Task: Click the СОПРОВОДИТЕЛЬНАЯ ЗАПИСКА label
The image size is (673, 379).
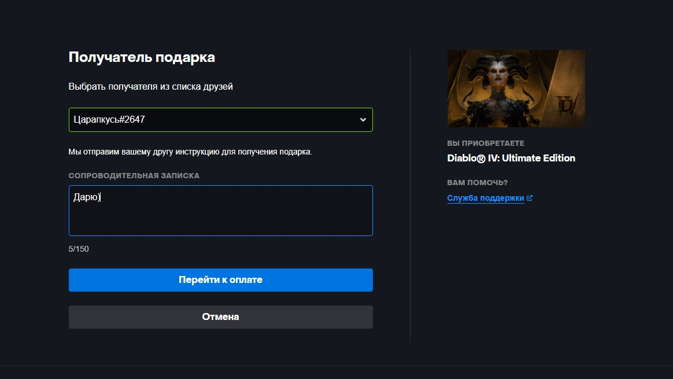Action: point(134,176)
